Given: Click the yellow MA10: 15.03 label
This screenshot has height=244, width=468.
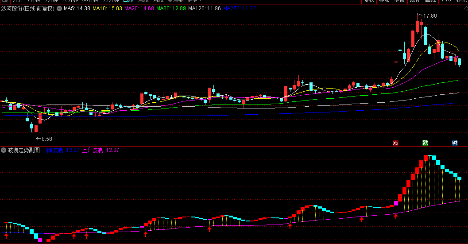Looking at the screenshot, I should (x=107, y=8).
